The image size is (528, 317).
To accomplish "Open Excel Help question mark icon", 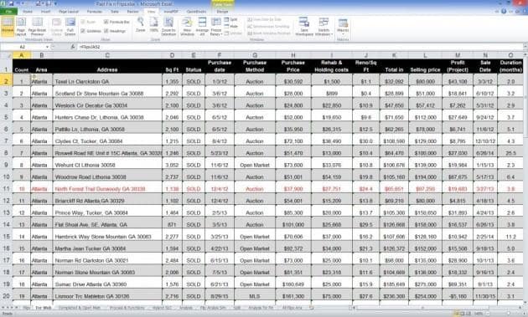I will [x=504, y=11].
